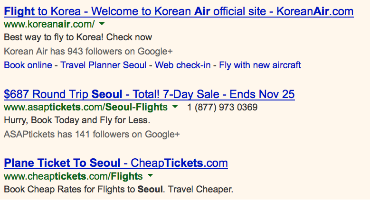370x200 pixels.
Task: Click ASAPtickets 141 followers on Google+ text
Action: point(92,134)
